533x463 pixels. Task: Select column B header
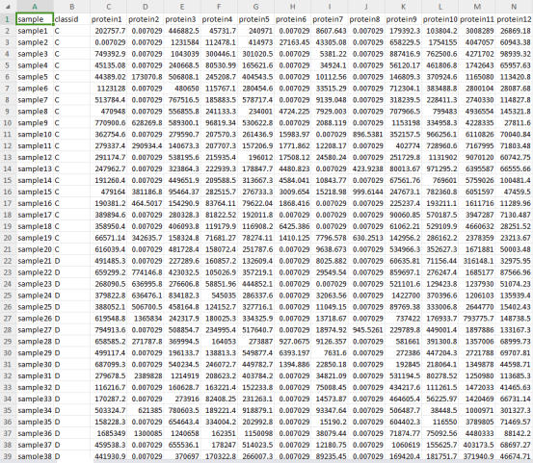71,7
